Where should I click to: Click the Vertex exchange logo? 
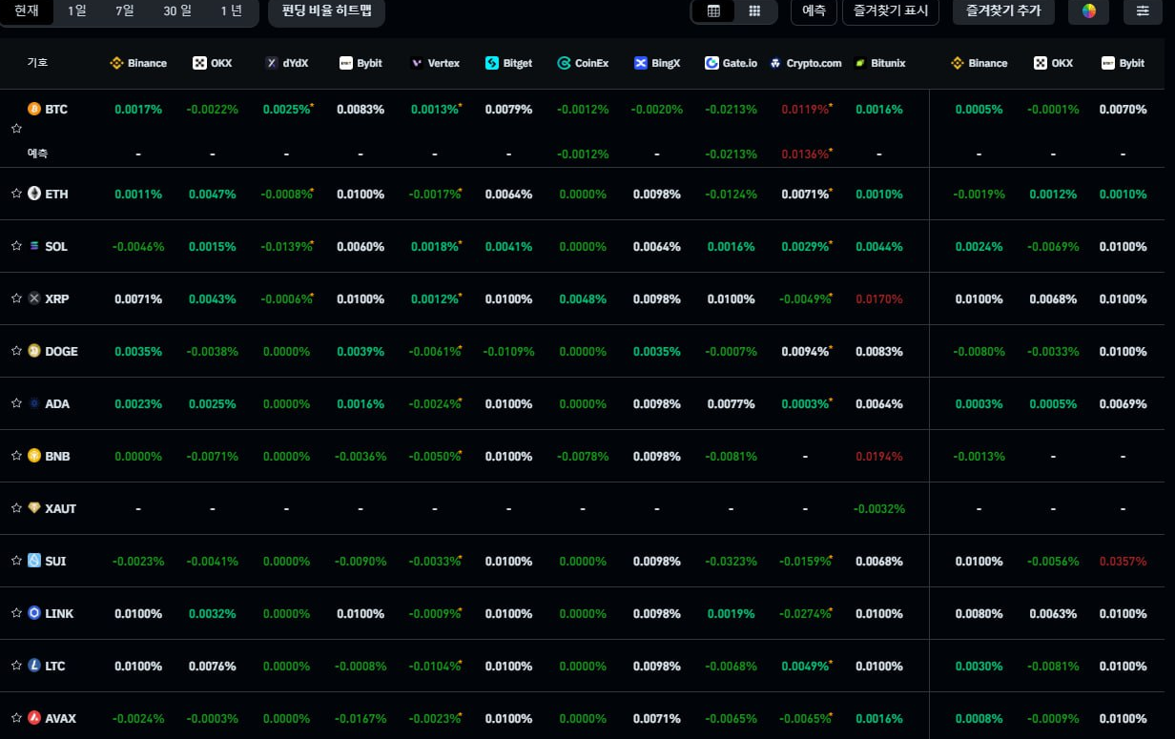click(x=417, y=63)
